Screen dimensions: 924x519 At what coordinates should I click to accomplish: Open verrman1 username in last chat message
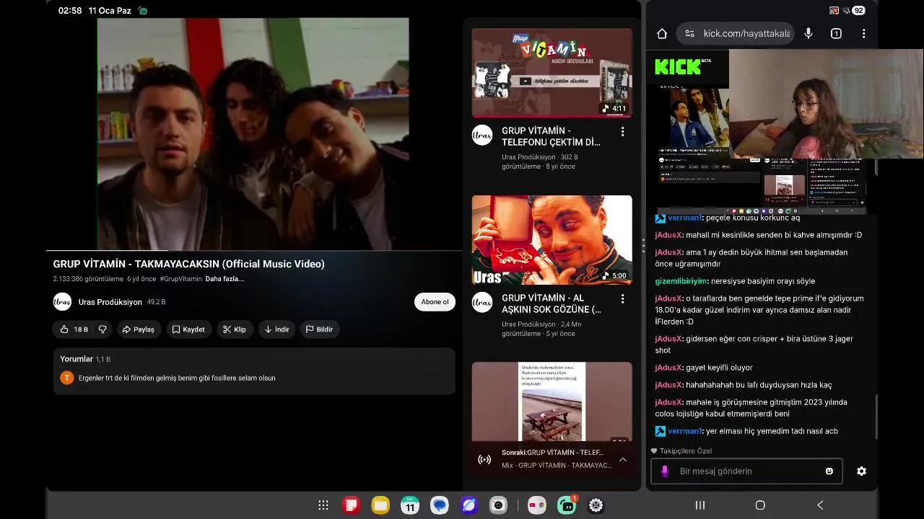click(684, 431)
